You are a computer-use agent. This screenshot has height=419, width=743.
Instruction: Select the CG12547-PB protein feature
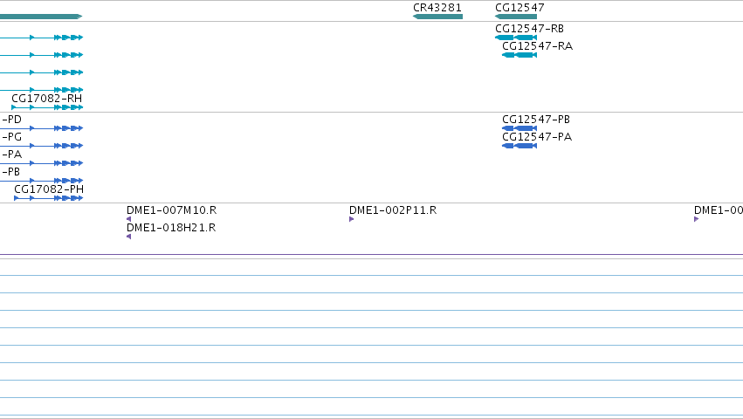coord(519,128)
